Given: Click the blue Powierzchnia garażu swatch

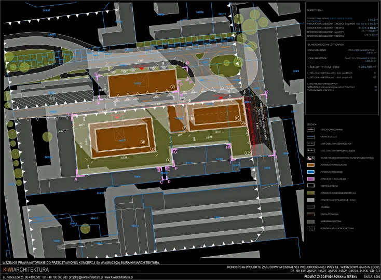Looking at the screenshot, I should click(x=311, y=171).
